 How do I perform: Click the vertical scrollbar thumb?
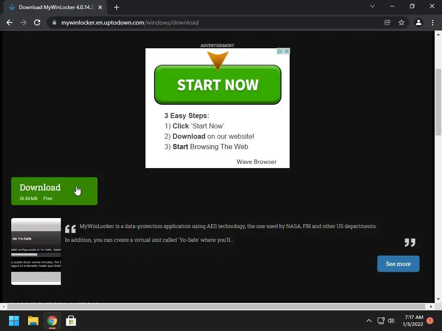click(438, 102)
